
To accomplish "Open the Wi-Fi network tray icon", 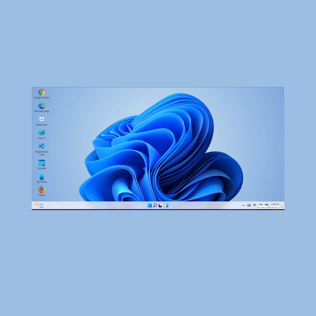I will coord(254,205).
